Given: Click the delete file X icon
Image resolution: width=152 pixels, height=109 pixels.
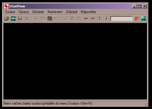Looking at the screenshot, I should [27, 19].
